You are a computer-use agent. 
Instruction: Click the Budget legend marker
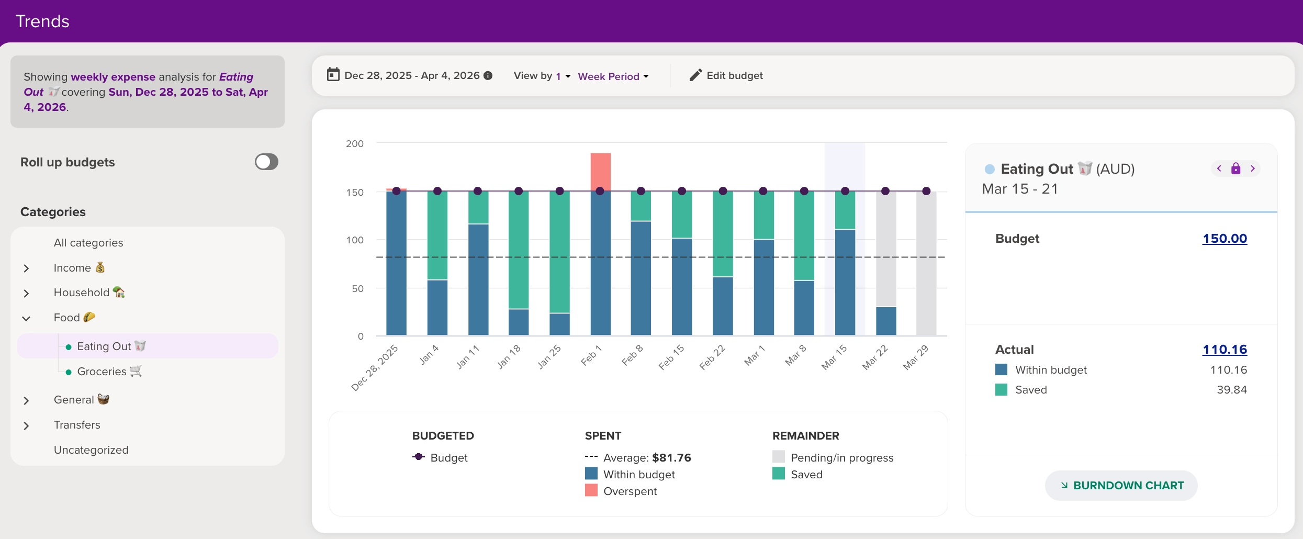coord(419,457)
